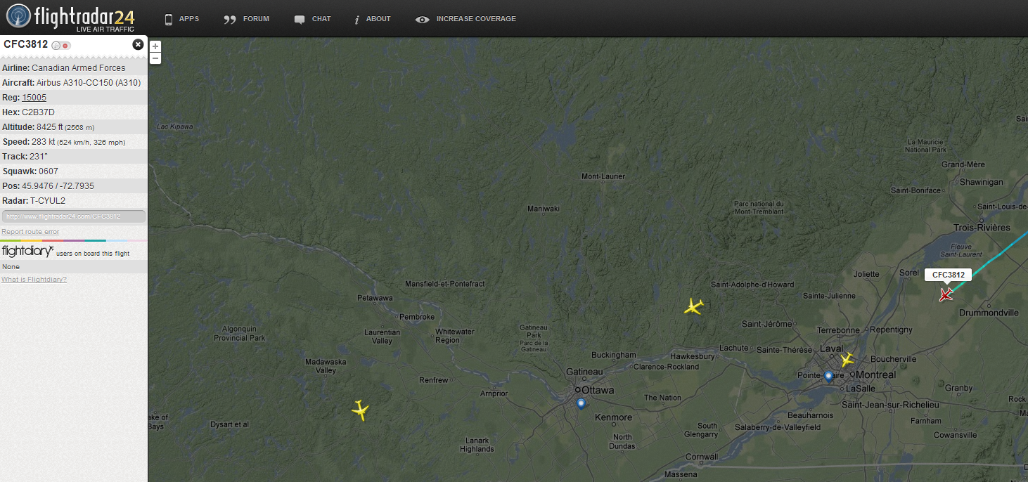
Task: Open What is Flightdiary link
Action: tap(34, 280)
